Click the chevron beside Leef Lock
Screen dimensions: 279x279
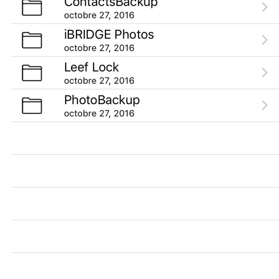pos(265,73)
